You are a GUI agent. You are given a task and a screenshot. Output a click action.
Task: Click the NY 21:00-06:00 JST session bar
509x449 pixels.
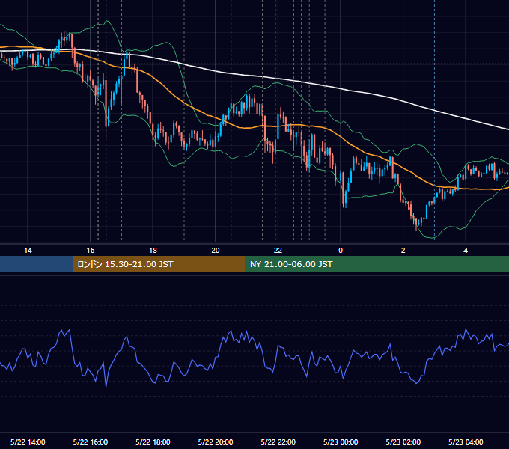point(377,264)
